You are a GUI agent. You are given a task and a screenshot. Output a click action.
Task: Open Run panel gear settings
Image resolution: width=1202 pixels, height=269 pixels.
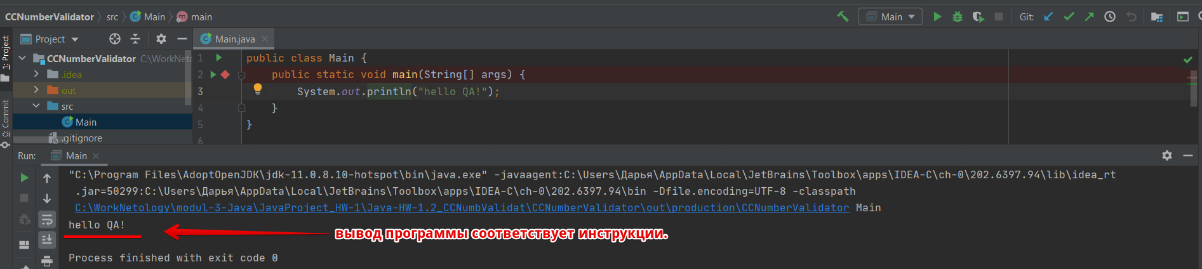(x=1167, y=155)
